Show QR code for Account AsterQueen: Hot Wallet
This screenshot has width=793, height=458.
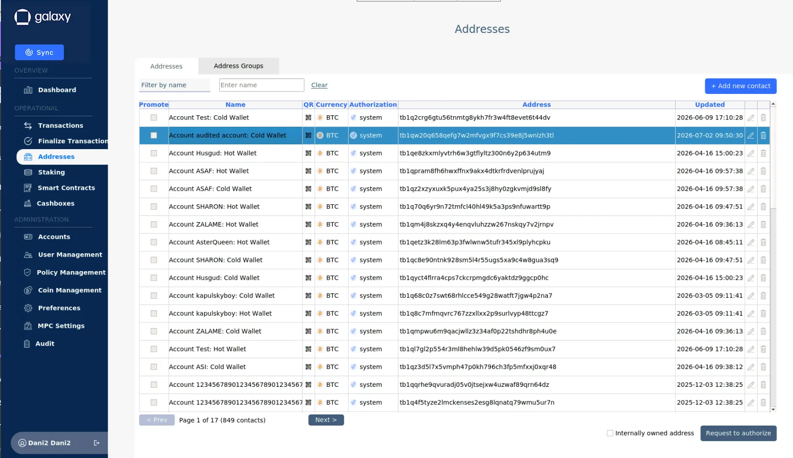coord(308,242)
